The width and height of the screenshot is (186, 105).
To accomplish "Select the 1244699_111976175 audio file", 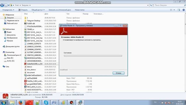I will pyautogui.click(x=33, y=44).
